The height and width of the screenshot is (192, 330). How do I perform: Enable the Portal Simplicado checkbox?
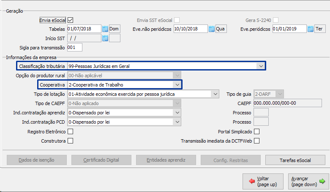tap(256, 131)
